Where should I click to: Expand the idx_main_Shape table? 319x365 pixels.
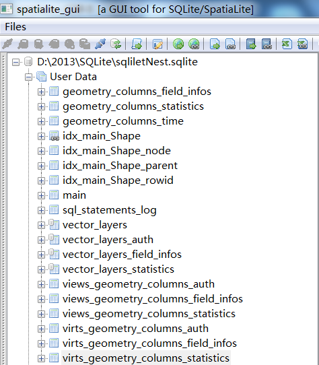pos(41,136)
